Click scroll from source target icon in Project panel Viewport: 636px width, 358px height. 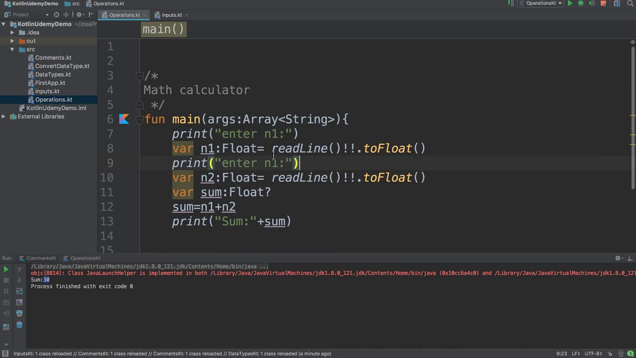coord(56,15)
